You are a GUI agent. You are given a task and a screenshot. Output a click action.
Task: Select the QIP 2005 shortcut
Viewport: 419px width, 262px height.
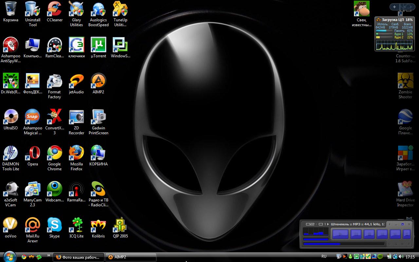click(120, 228)
